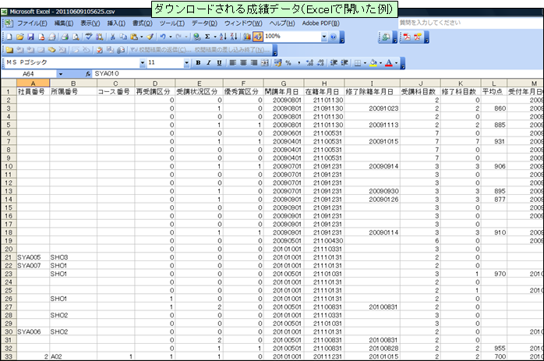Apply the yellow fill color
The width and height of the screenshot is (544, 361).
(373, 63)
